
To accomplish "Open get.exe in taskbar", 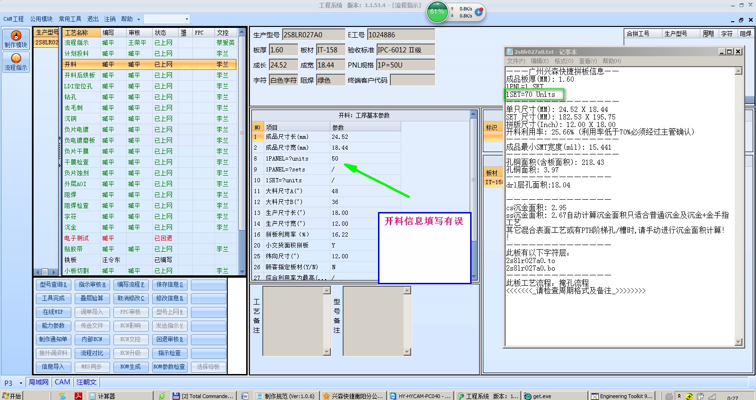I will [554, 396].
